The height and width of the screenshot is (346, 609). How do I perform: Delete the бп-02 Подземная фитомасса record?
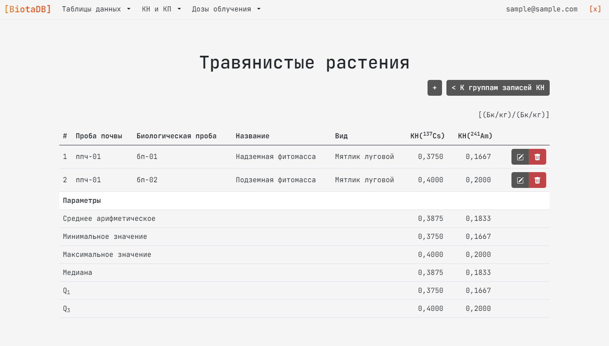(537, 180)
